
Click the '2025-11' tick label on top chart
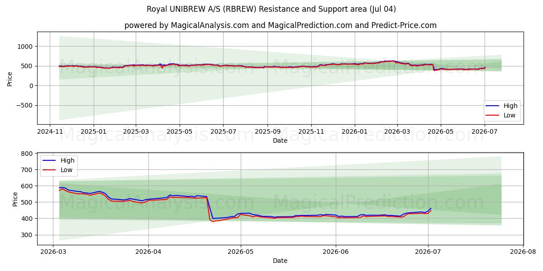pos(311,131)
